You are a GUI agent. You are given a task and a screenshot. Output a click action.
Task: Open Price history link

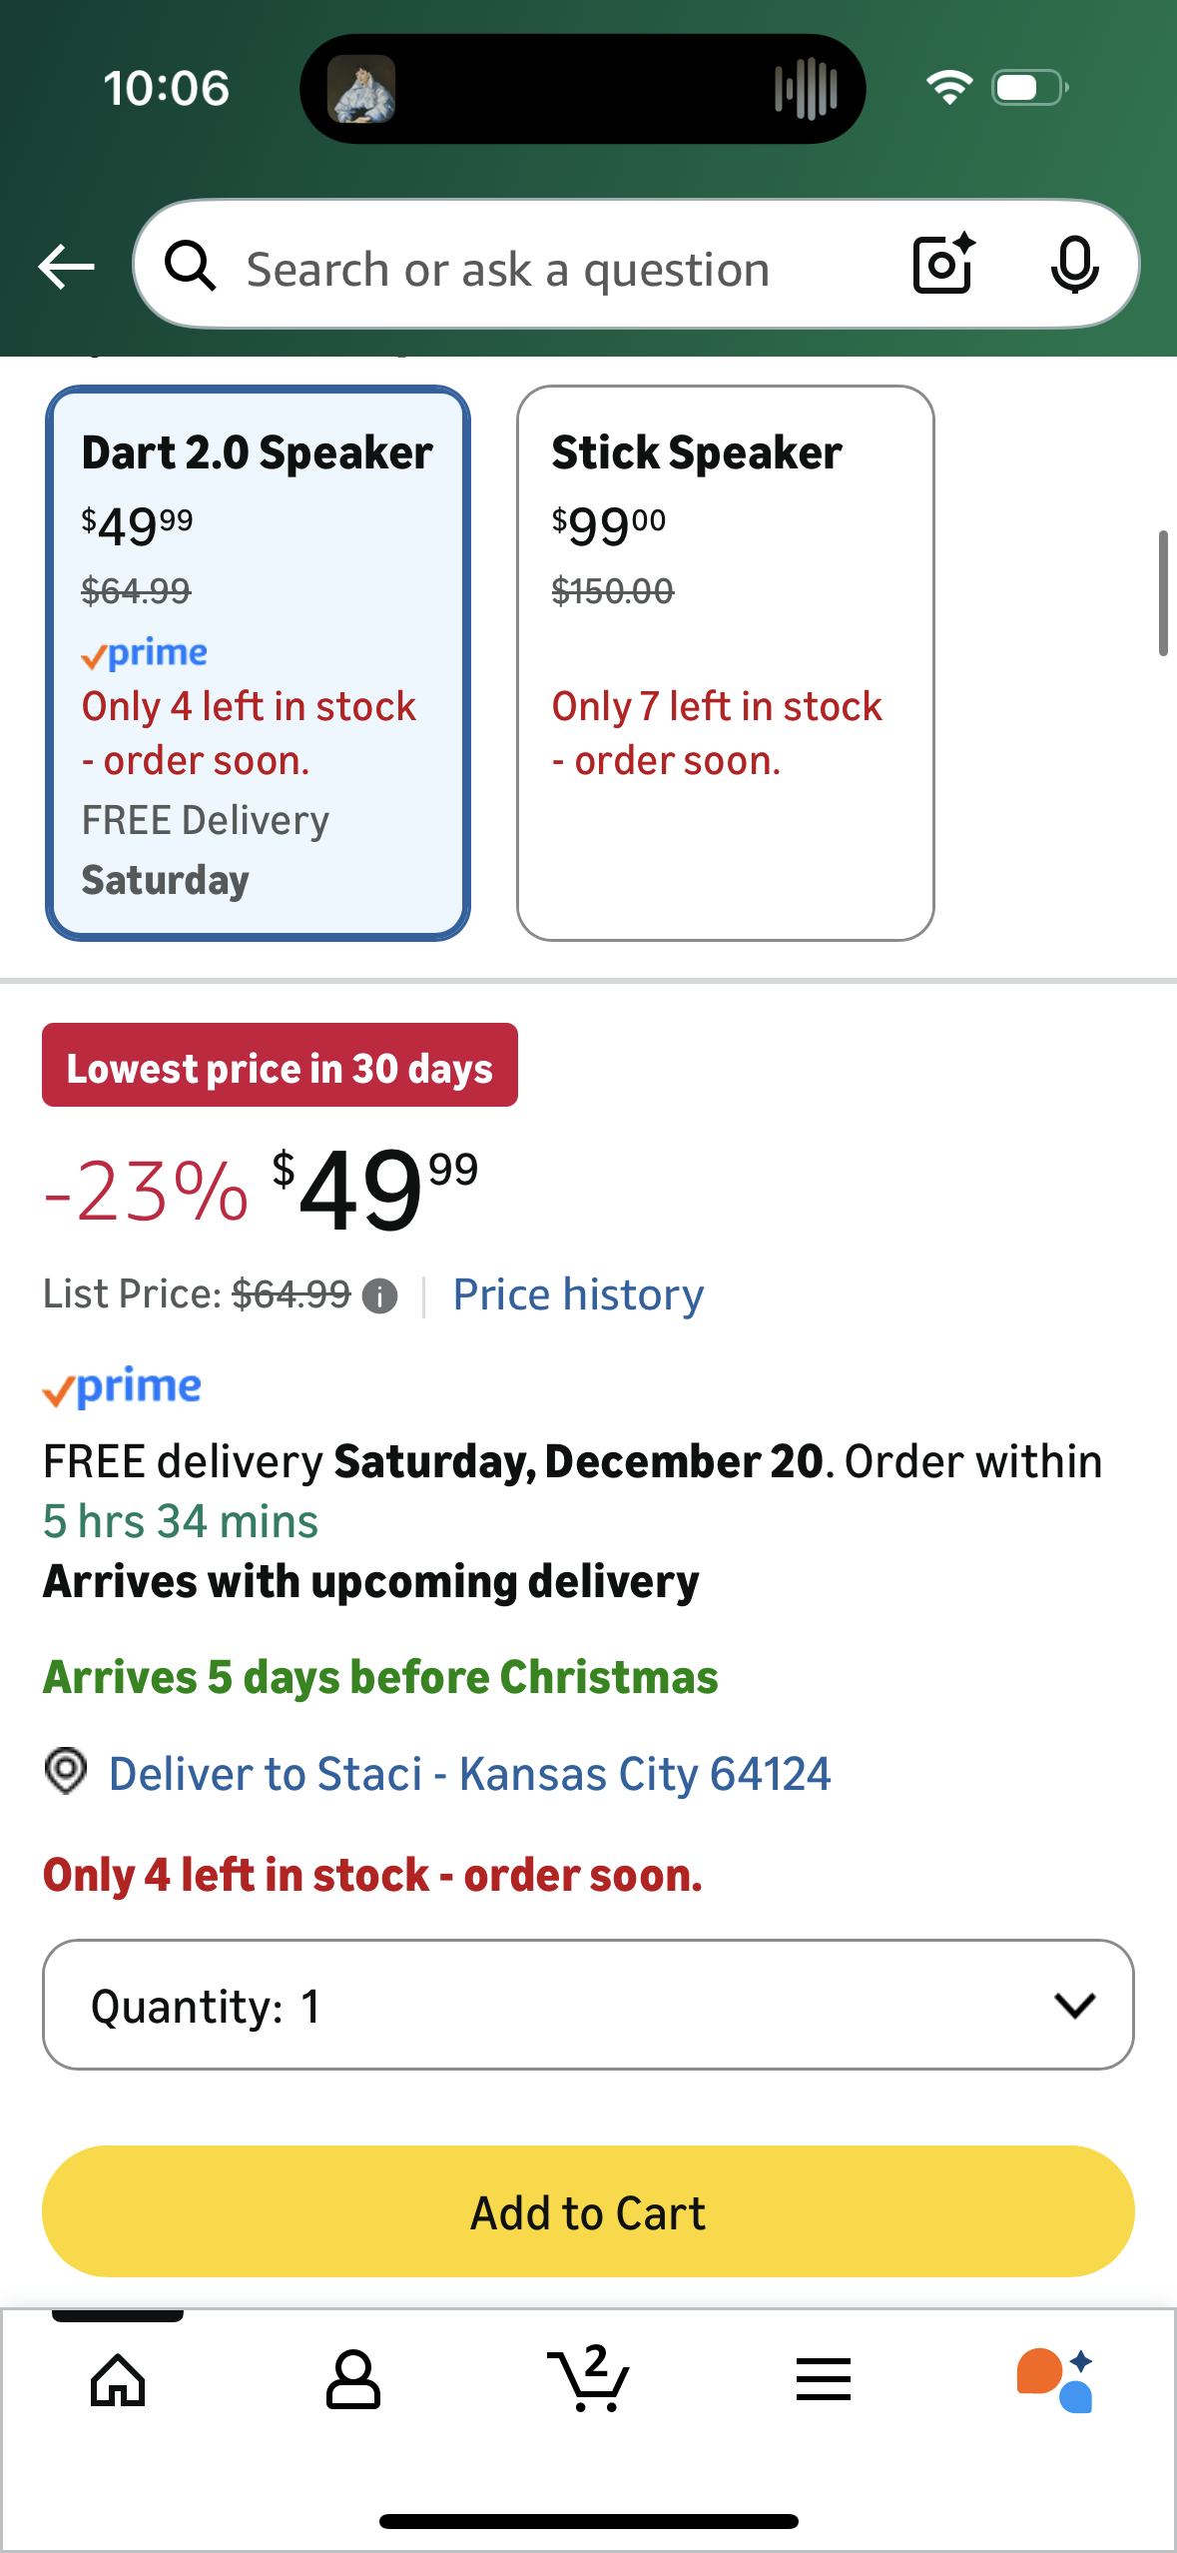coord(578,1295)
